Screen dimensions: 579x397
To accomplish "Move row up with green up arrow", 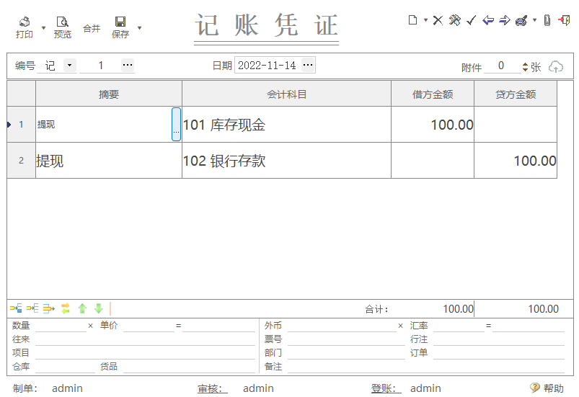I will pos(82,308).
